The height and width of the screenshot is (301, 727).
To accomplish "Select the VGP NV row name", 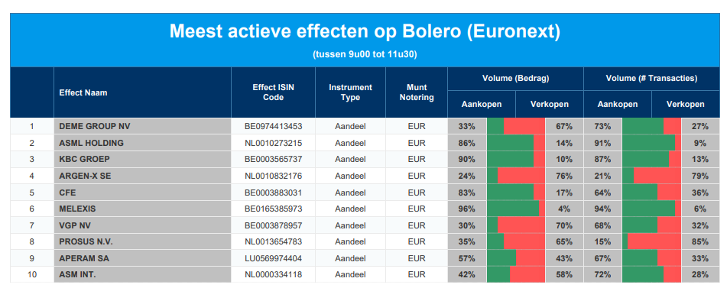I will tap(73, 225).
